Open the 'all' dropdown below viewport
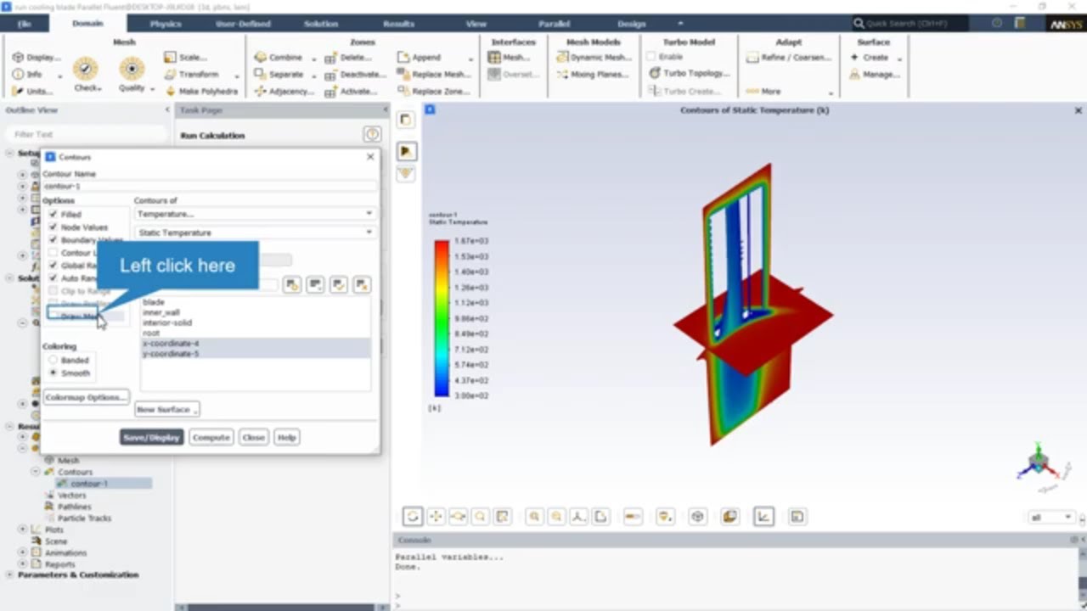The image size is (1087, 611). 1051,517
